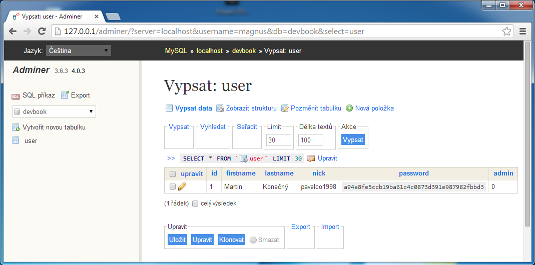Click Upravit link next to SQL query
The image size is (535, 265).
pyautogui.click(x=327, y=158)
